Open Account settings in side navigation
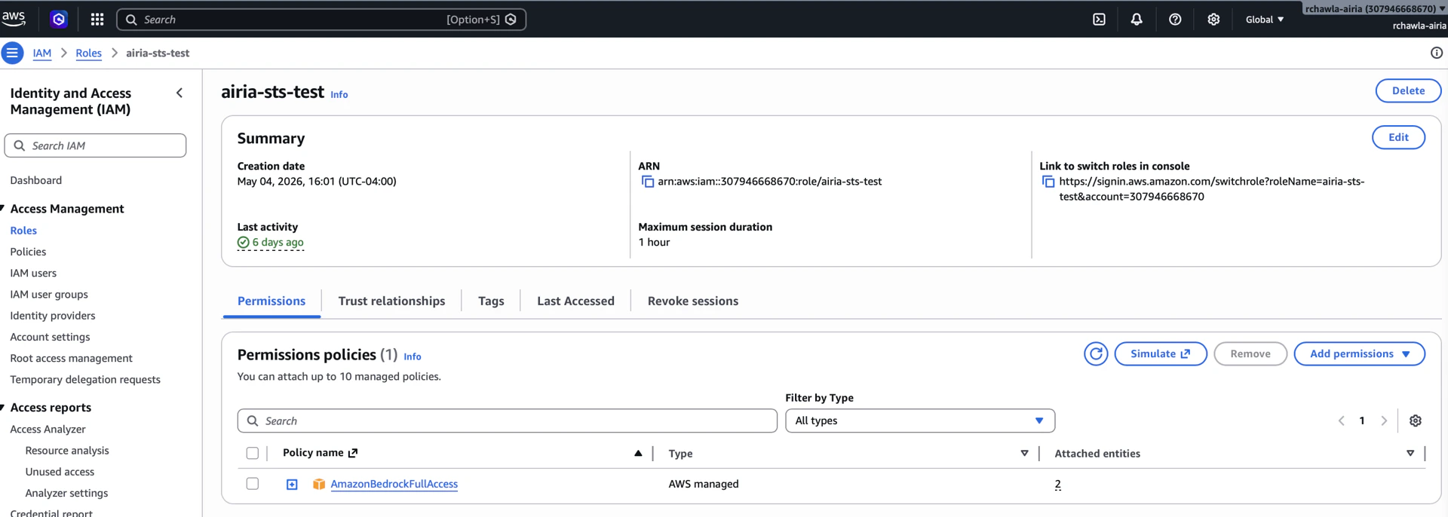 coord(50,337)
